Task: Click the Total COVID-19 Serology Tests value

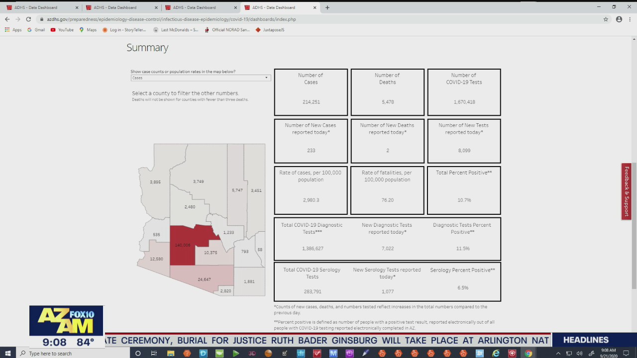Action: (313, 291)
